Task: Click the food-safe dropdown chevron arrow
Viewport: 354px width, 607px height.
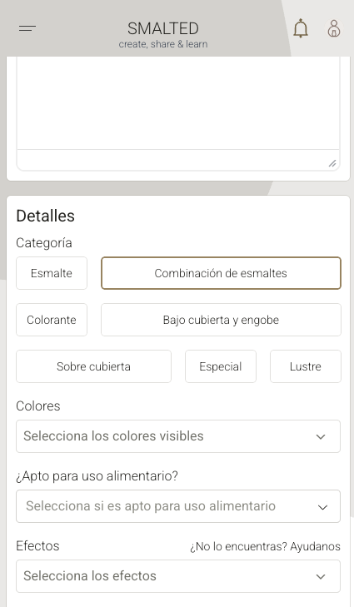Action: (322, 507)
